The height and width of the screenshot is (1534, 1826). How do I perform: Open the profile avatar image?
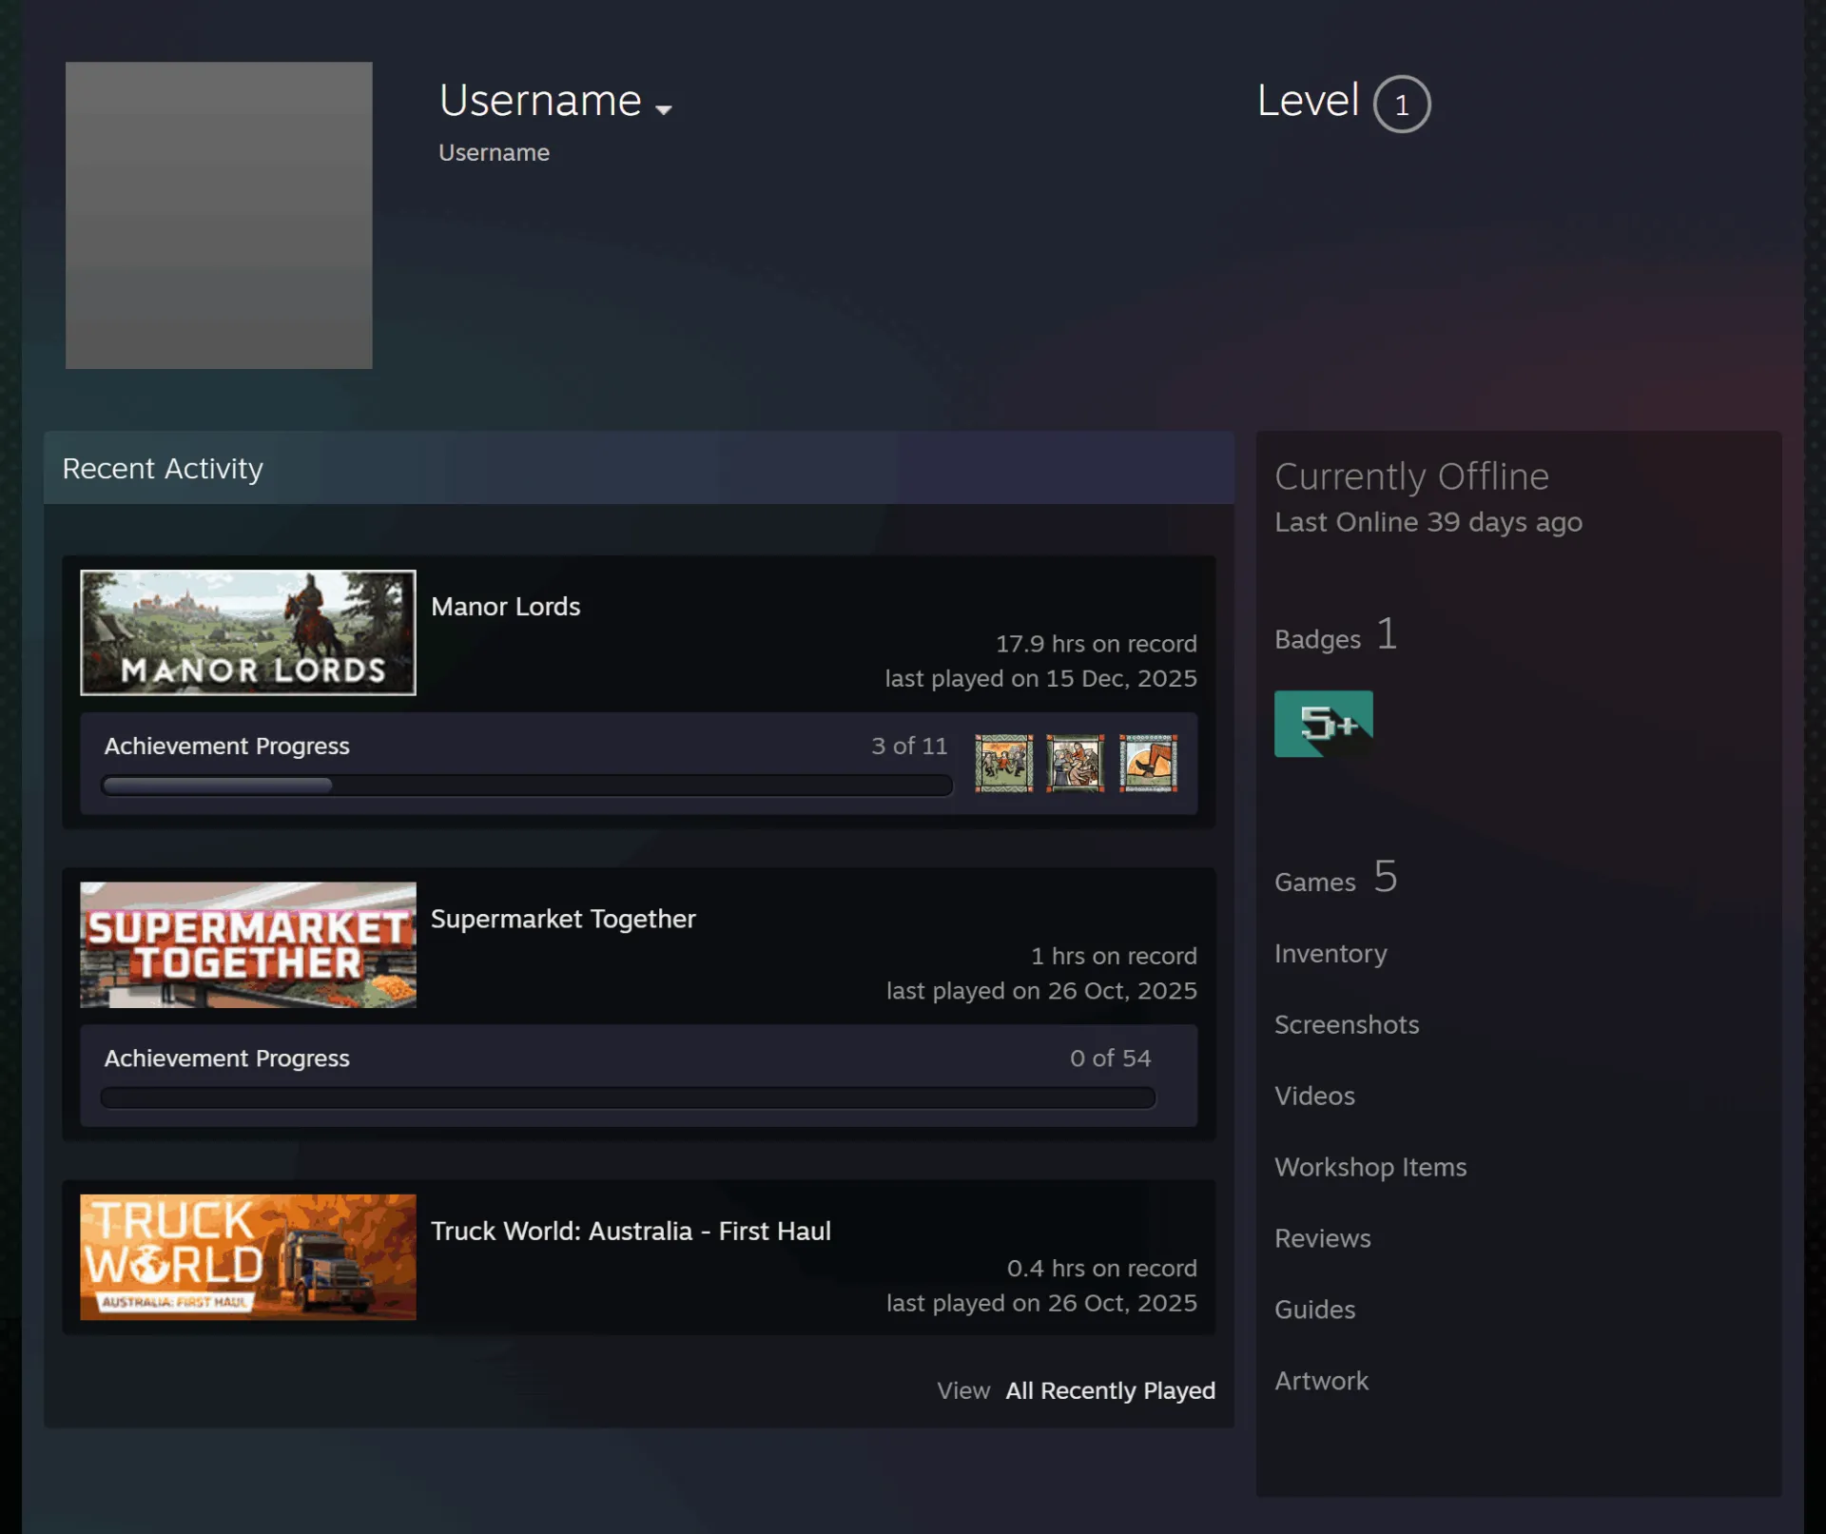click(219, 215)
